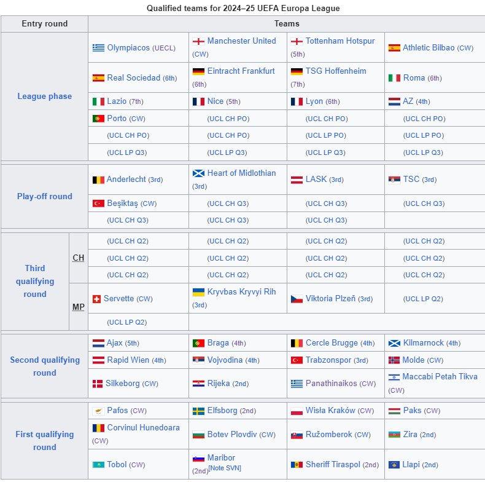This screenshot has height=482, width=485.
Task: Click the Belgian flag beside Anderlecht
Action: pyautogui.click(x=98, y=180)
